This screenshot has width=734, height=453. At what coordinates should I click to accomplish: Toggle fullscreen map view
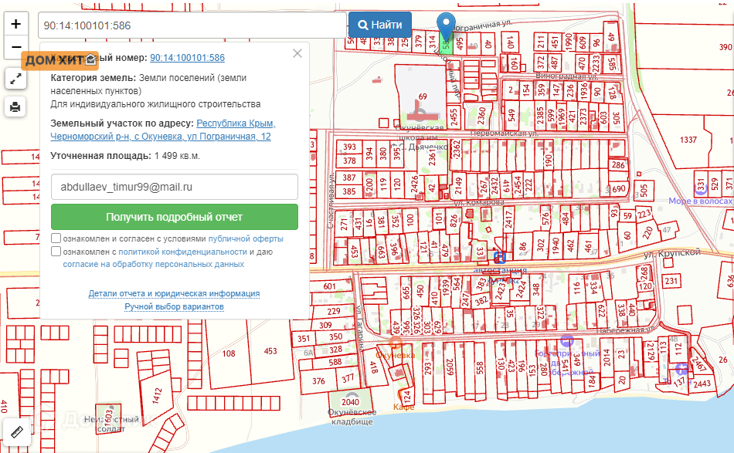point(16,78)
